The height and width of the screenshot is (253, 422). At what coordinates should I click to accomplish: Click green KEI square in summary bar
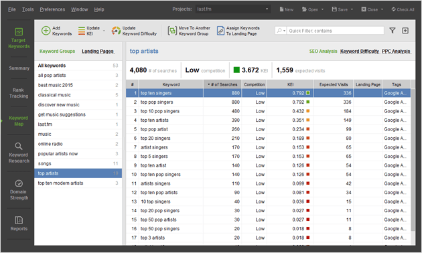[x=236, y=70]
